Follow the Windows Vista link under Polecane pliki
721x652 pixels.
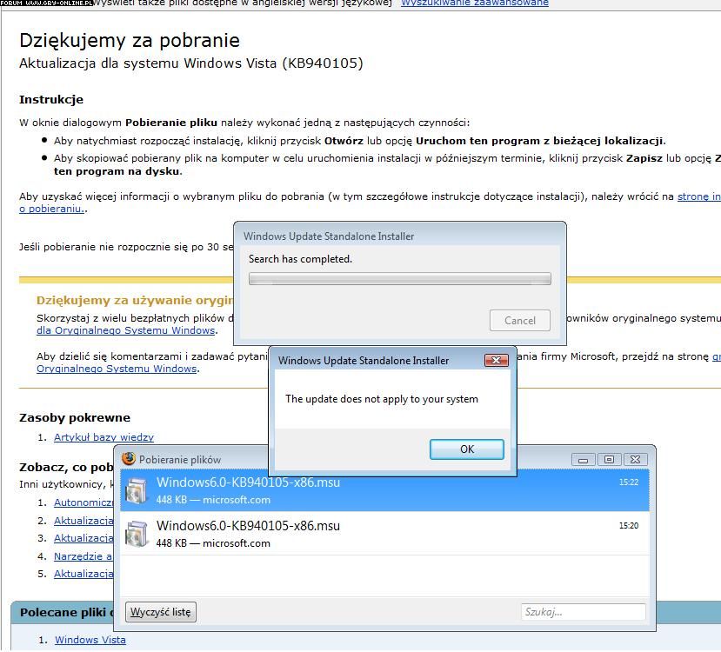tap(90, 640)
